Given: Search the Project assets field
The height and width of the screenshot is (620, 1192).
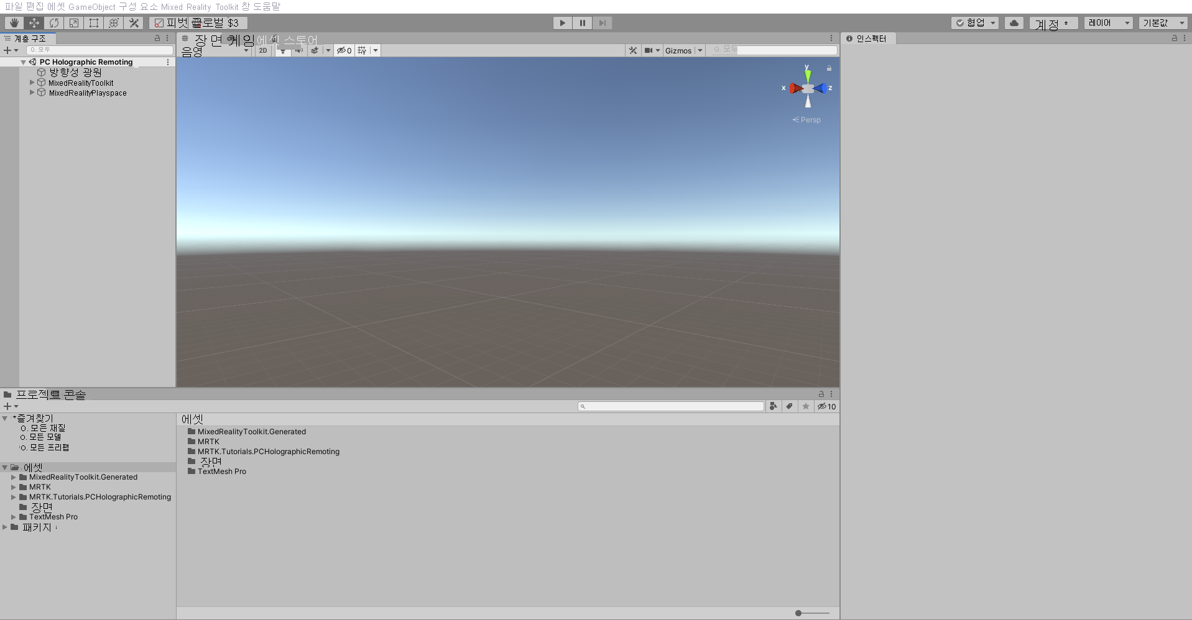Looking at the screenshot, I should (671, 406).
